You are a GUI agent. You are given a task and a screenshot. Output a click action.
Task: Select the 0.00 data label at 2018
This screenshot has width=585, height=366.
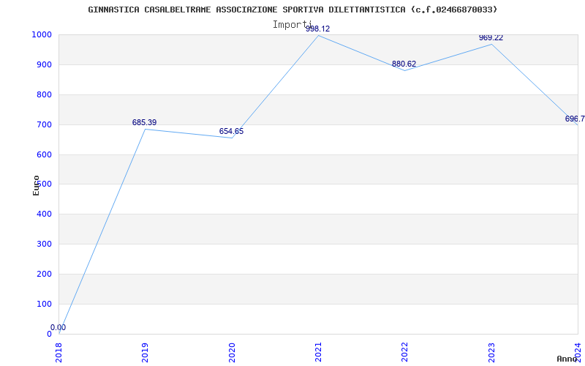tap(58, 327)
